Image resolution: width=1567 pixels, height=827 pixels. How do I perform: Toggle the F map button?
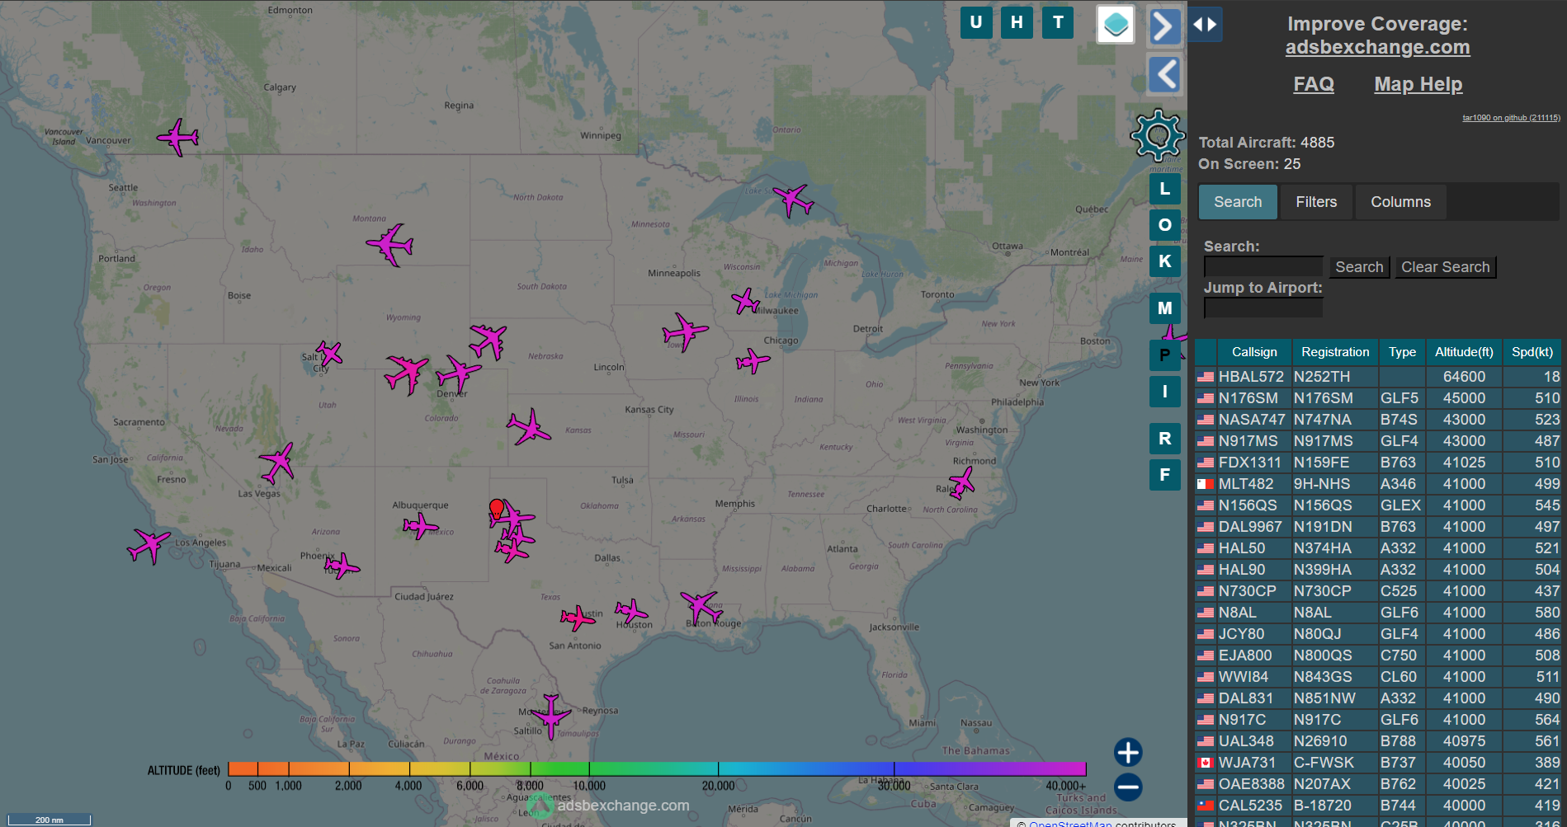[x=1165, y=475]
